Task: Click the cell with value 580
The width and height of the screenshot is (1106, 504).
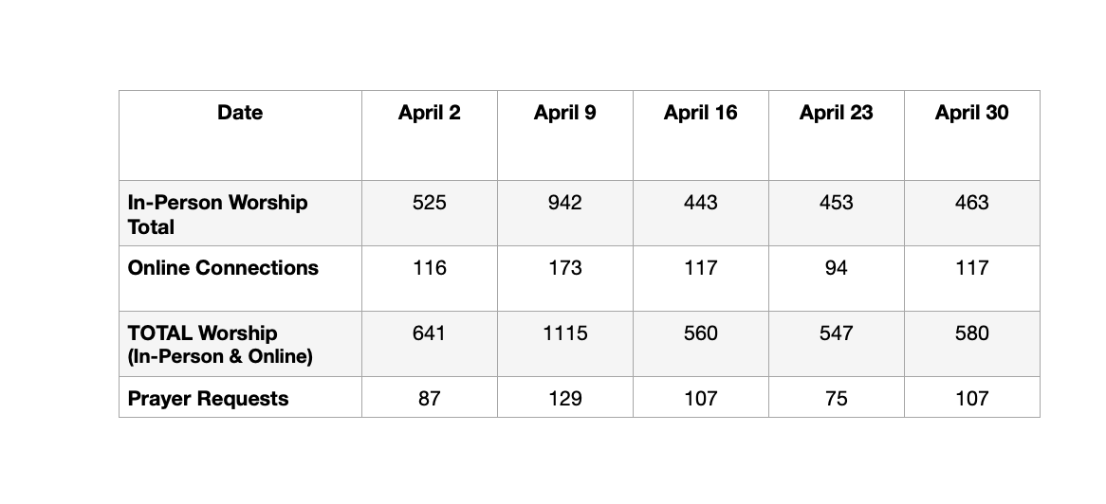Action: click(x=972, y=344)
